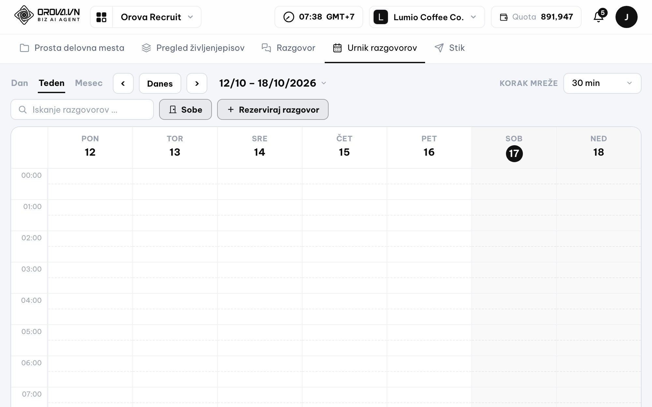Focus the Iskanje razgovorov search field

(x=82, y=109)
